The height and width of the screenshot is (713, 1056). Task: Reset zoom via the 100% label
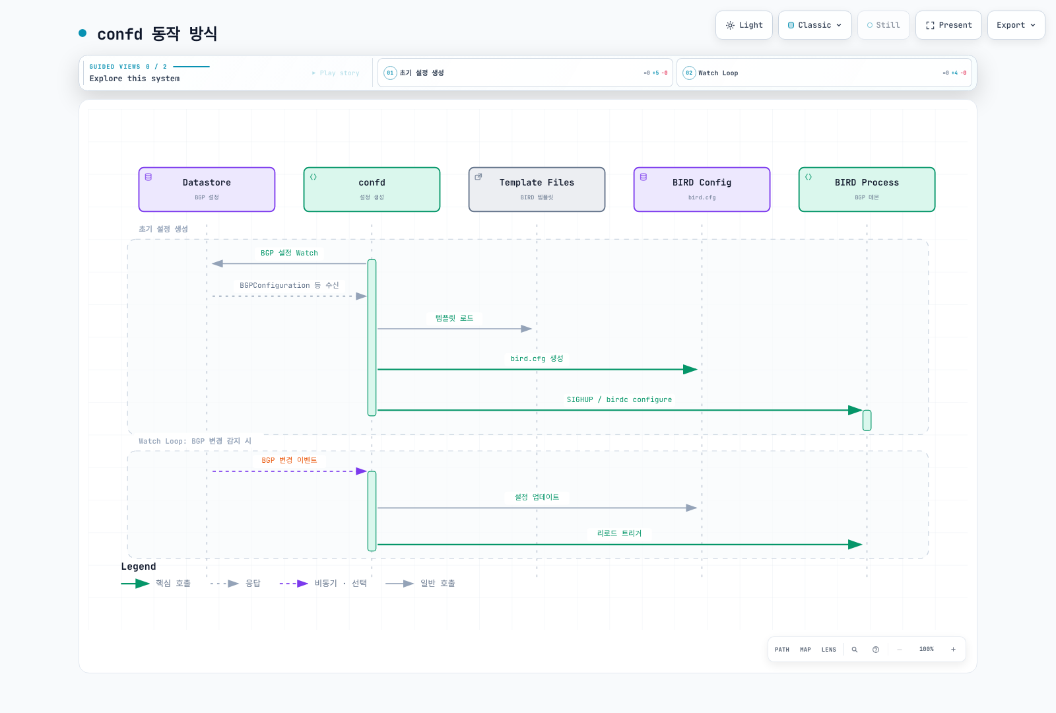927,650
